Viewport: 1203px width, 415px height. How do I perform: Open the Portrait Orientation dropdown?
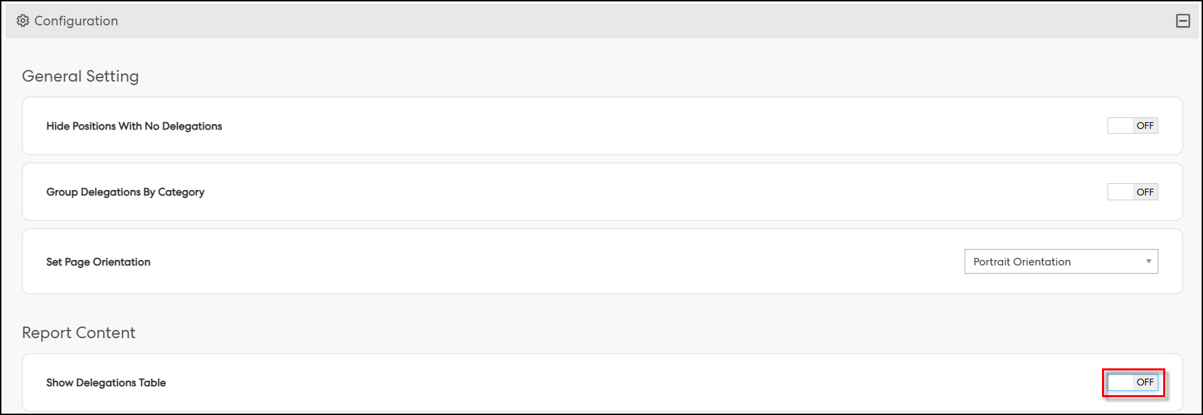pyautogui.click(x=1061, y=261)
